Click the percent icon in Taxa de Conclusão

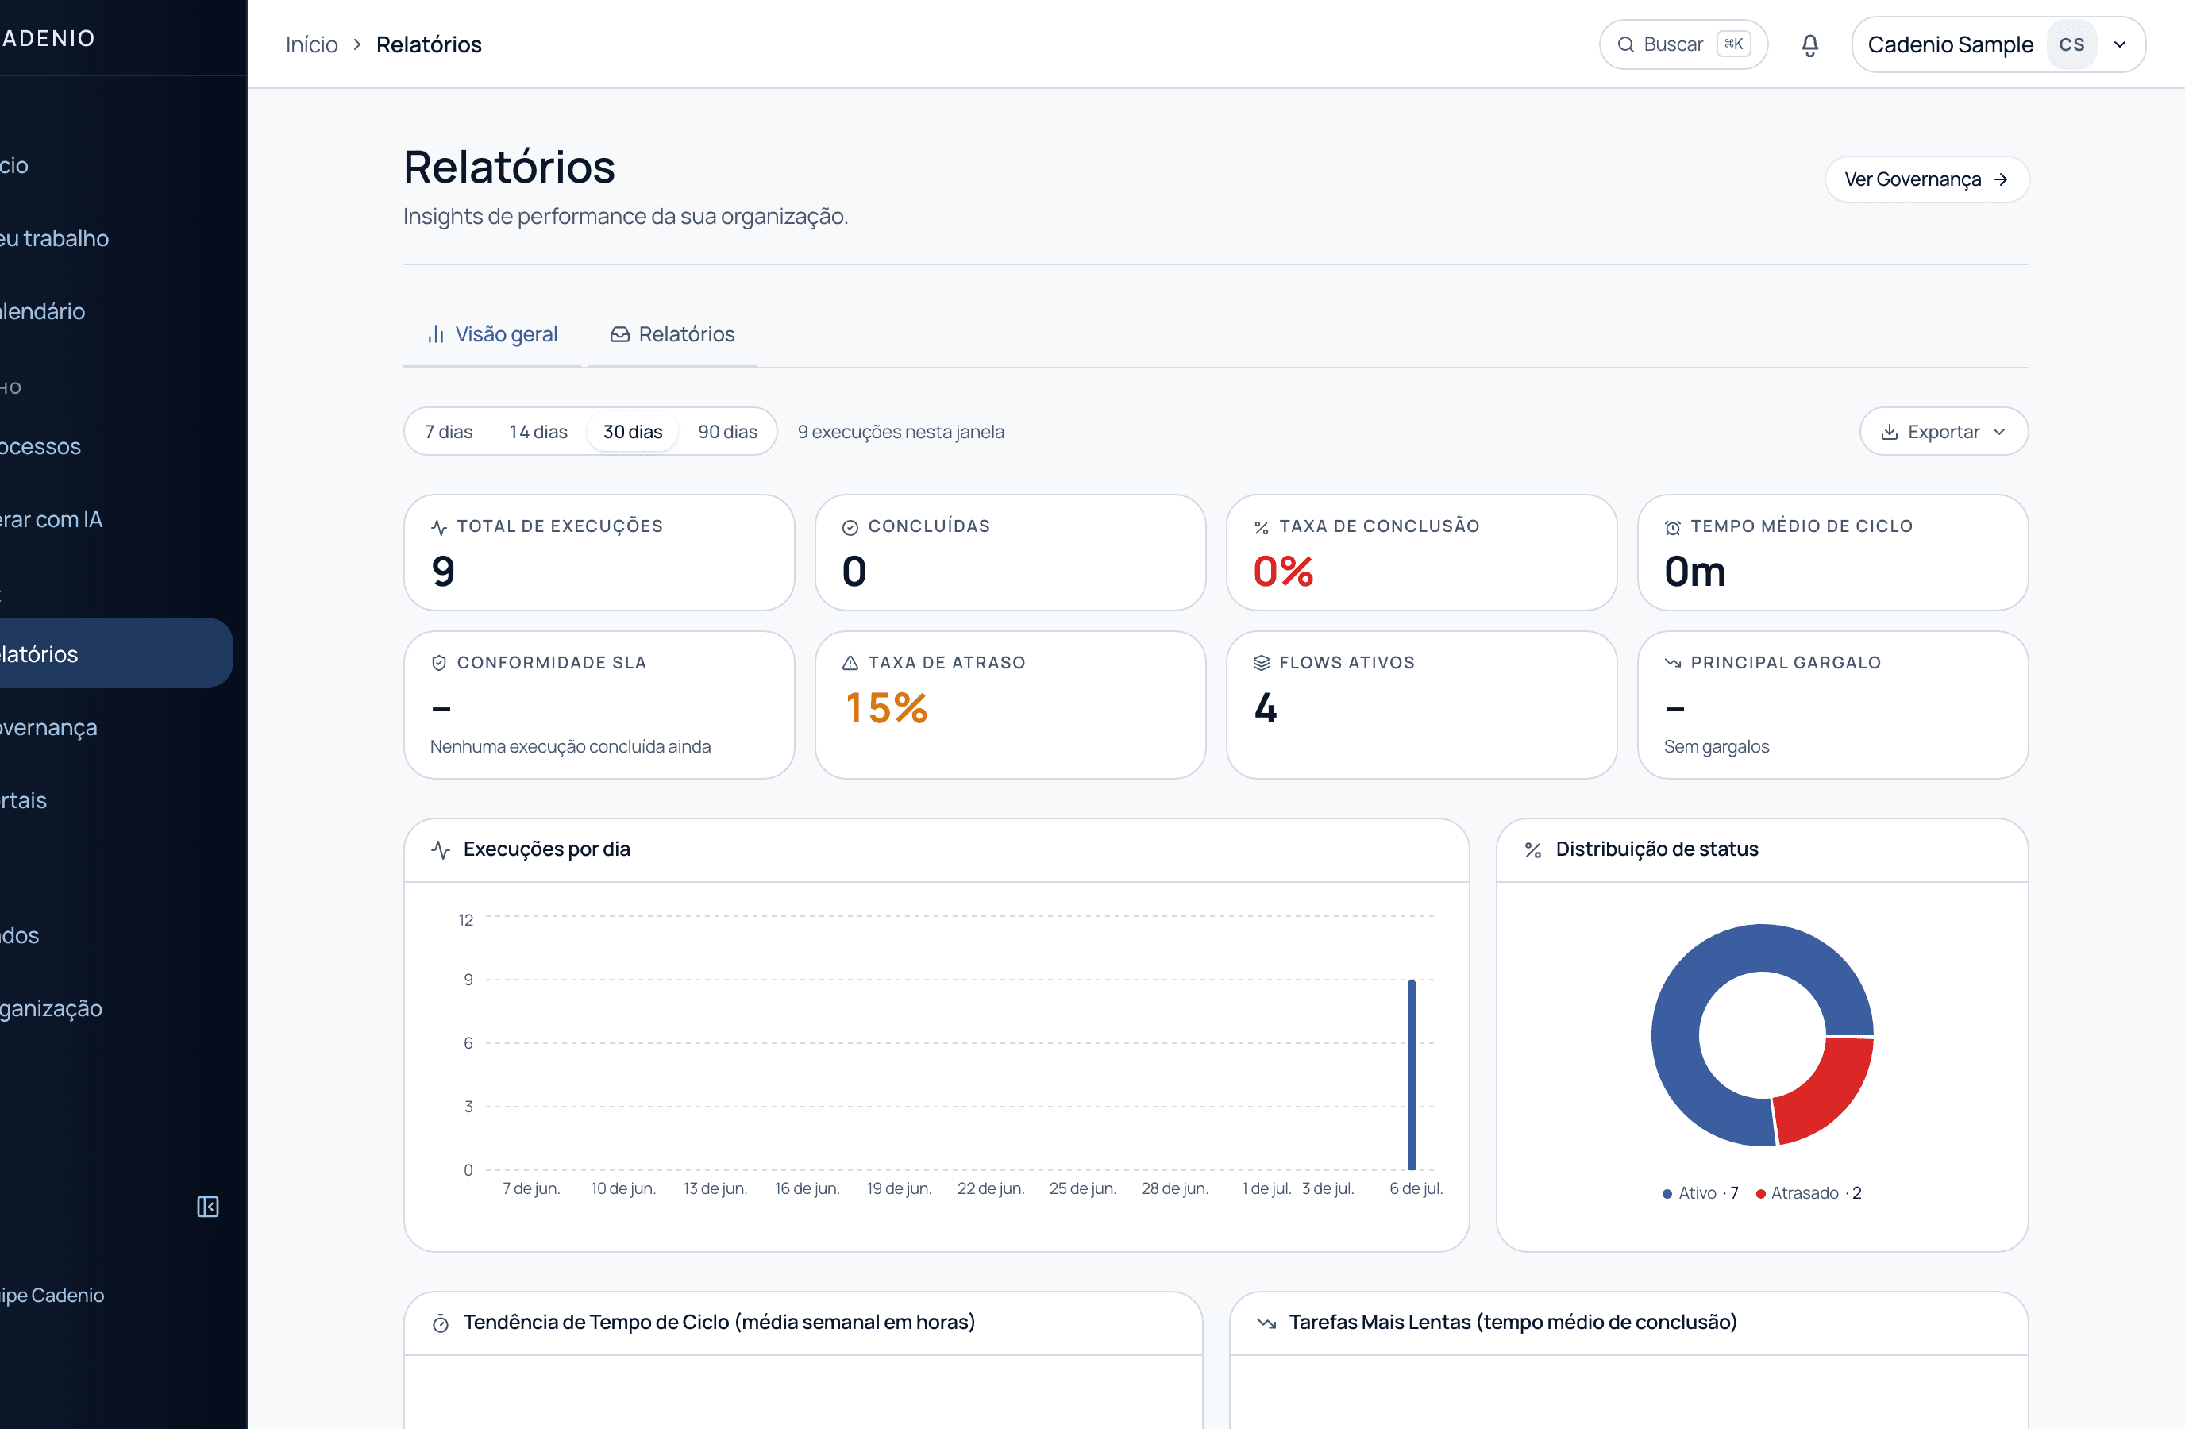pyautogui.click(x=1262, y=528)
